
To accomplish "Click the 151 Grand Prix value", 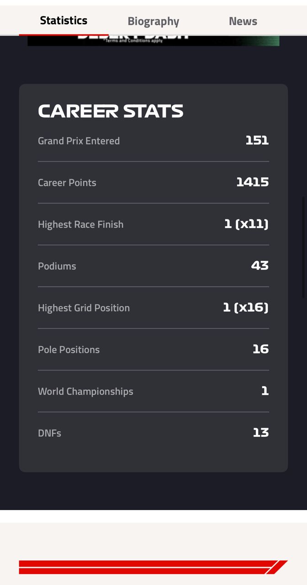I will click(257, 140).
